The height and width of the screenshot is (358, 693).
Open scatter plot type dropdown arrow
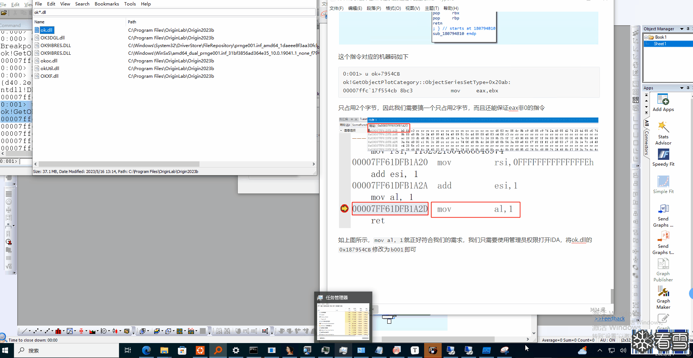[x=41, y=331]
